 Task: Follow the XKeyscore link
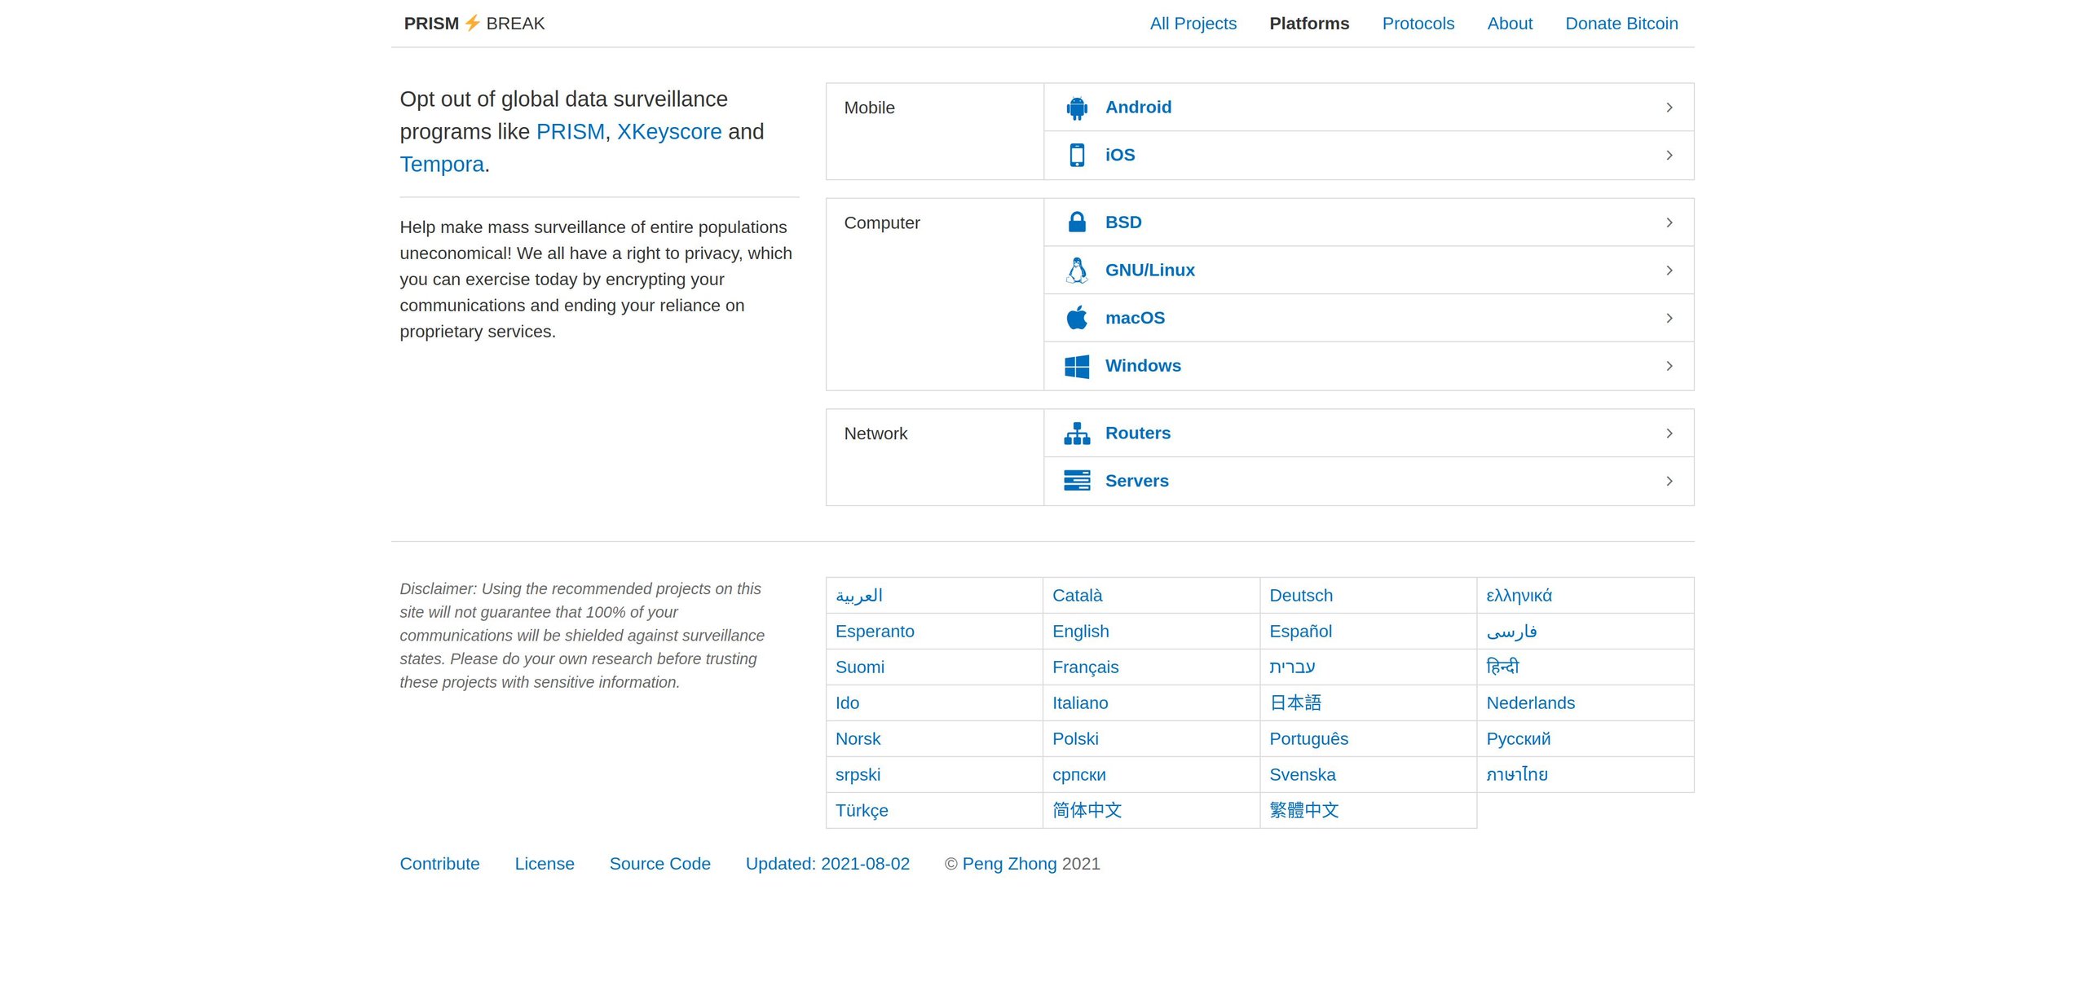pyautogui.click(x=668, y=132)
